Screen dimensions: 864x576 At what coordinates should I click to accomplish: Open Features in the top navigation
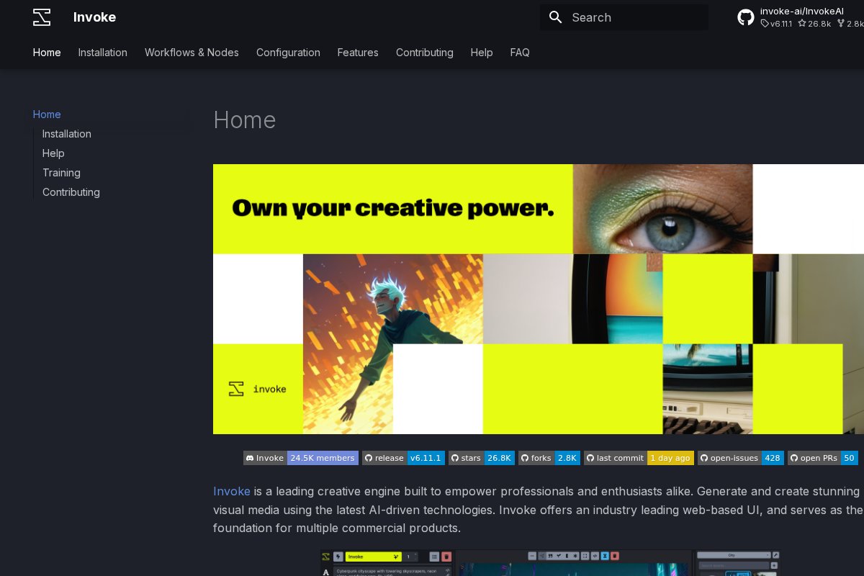tap(358, 53)
